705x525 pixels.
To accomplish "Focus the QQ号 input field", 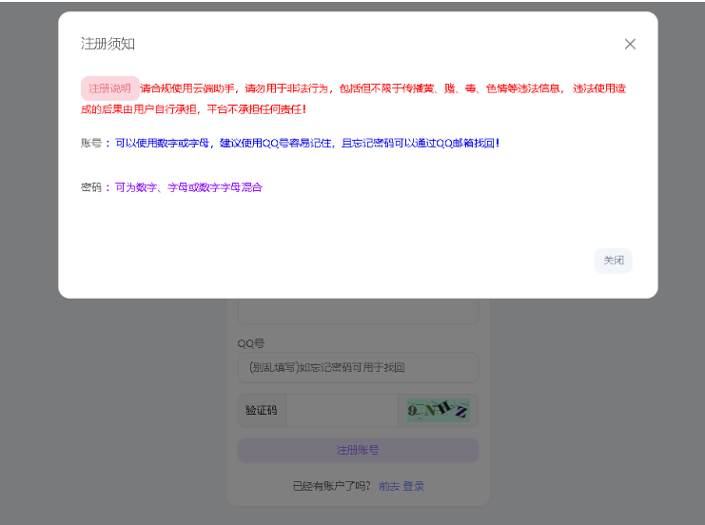I will tap(358, 368).
